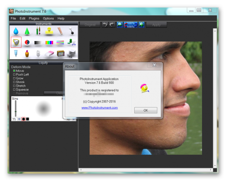Choose the round brush shape

coord(24,119)
